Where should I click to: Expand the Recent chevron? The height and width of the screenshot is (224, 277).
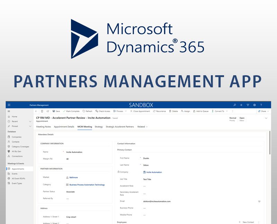(x=30, y=121)
